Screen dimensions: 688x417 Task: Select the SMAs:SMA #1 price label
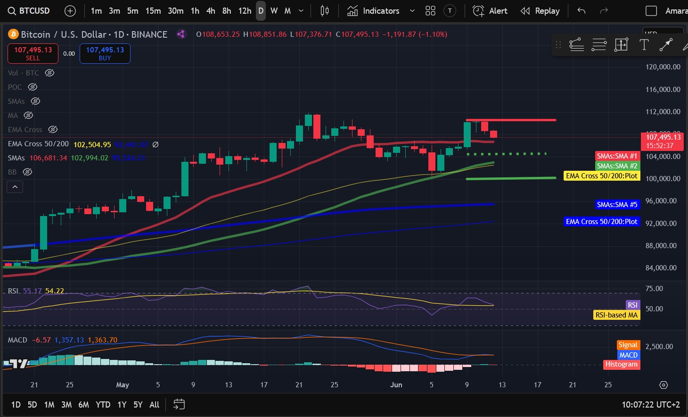pos(617,156)
